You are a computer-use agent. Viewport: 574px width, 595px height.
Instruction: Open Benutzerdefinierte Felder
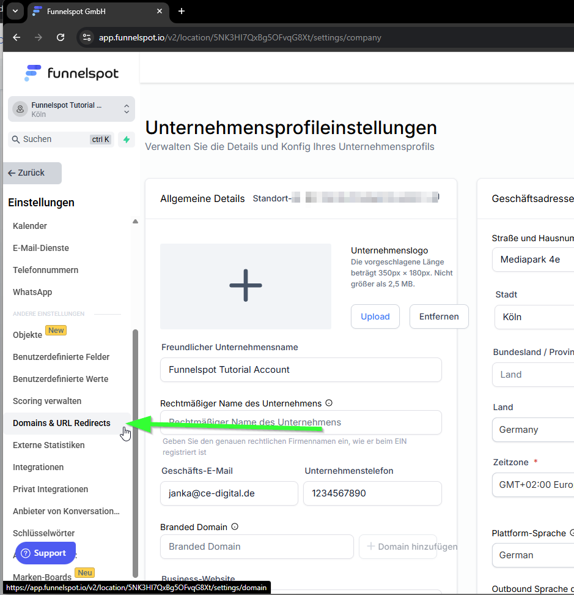point(61,357)
